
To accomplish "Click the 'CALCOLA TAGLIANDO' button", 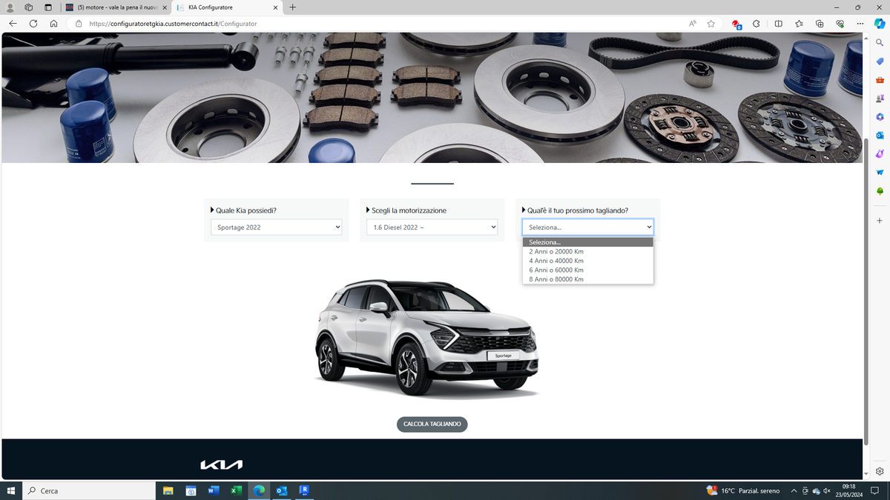I will pos(432,424).
